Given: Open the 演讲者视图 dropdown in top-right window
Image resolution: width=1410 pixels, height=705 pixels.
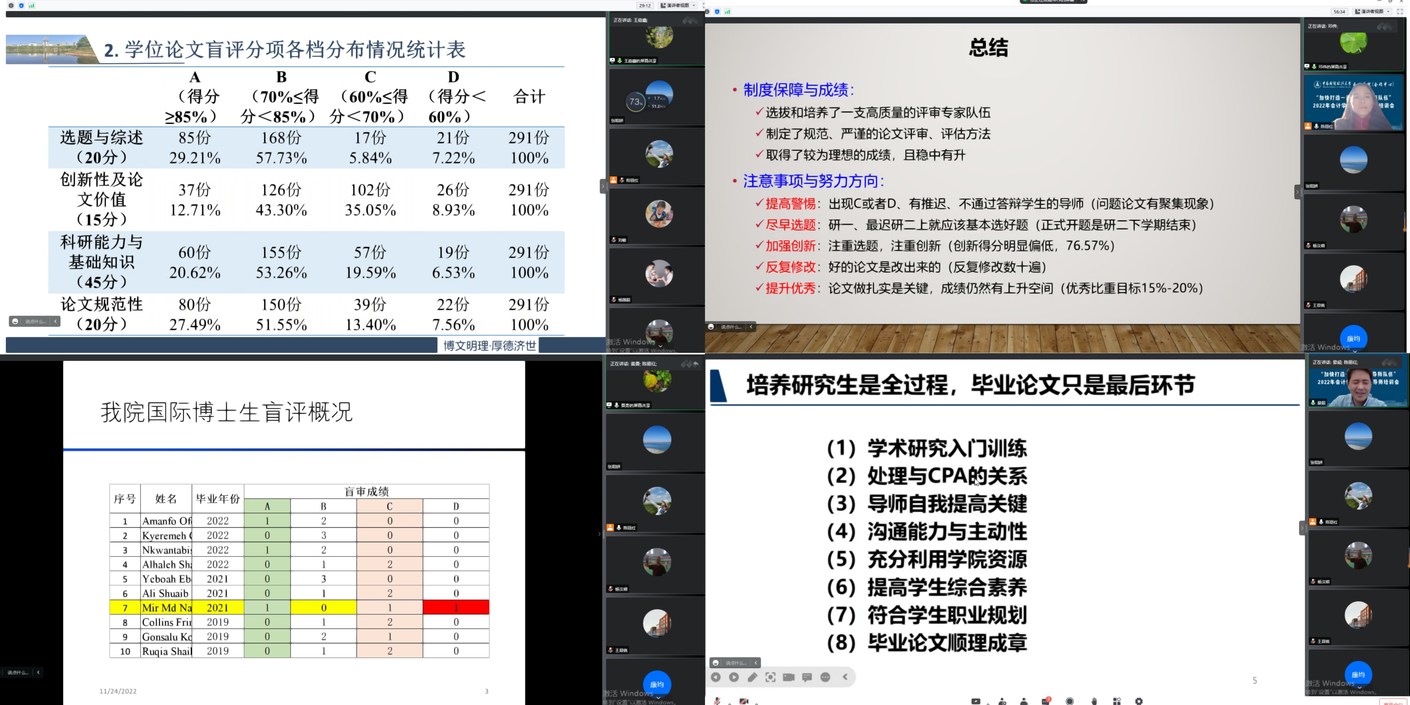Looking at the screenshot, I should [1372, 11].
